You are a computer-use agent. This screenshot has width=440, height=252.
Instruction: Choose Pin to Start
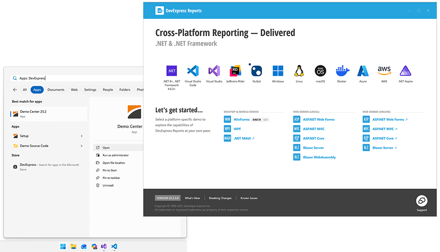(x=109, y=170)
